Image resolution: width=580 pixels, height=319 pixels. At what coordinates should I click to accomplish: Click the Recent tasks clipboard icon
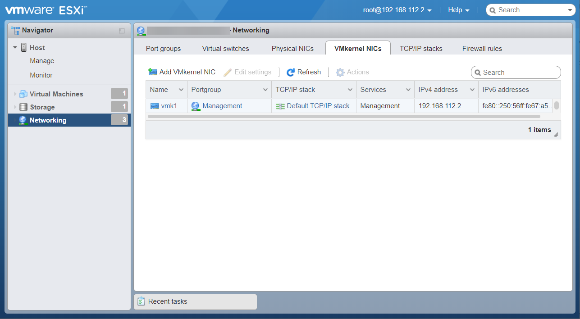point(142,301)
